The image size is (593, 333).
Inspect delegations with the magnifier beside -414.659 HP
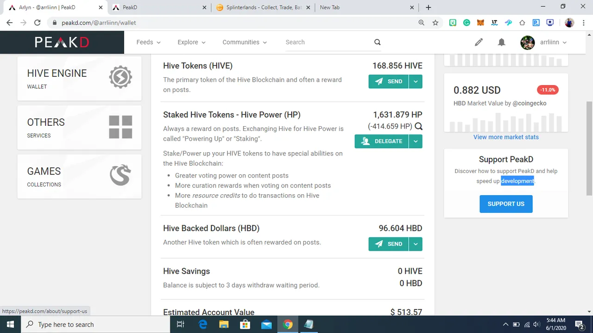418,126
